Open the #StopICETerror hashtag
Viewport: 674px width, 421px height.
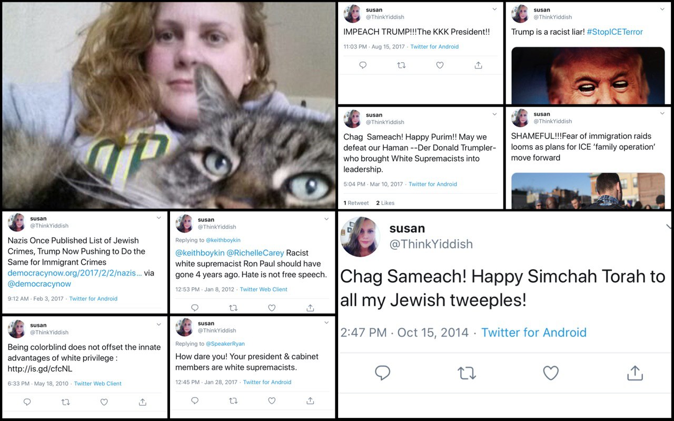pyautogui.click(x=615, y=32)
